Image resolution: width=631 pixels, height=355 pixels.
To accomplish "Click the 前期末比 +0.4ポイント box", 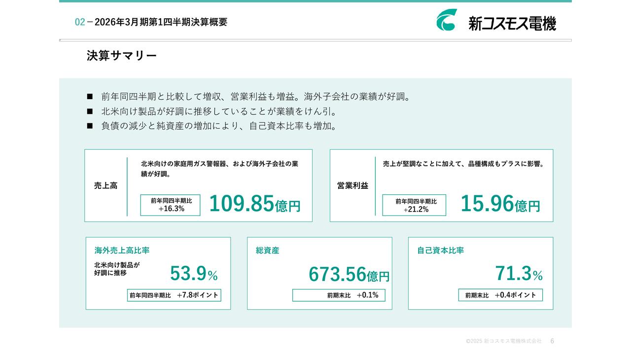I will pos(500,295).
